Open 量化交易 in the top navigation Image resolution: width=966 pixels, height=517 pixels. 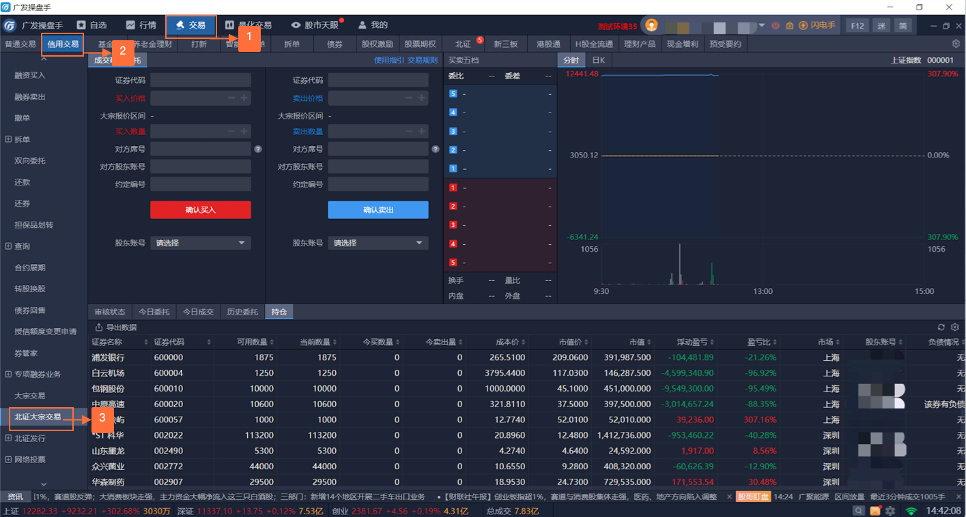tap(248, 25)
